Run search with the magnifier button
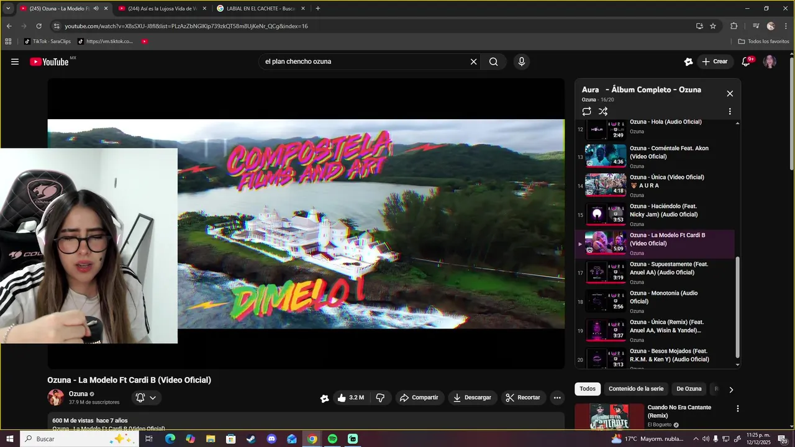Viewport: 795px width, 447px height. point(494,61)
